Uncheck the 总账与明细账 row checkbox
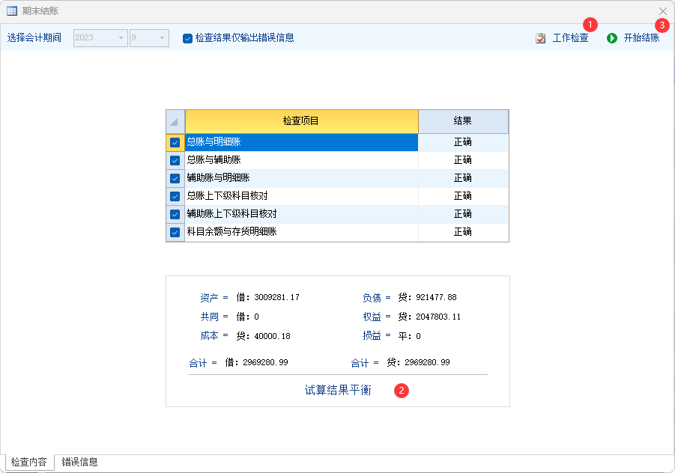The image size is (675, 473). tap(175, 142)
